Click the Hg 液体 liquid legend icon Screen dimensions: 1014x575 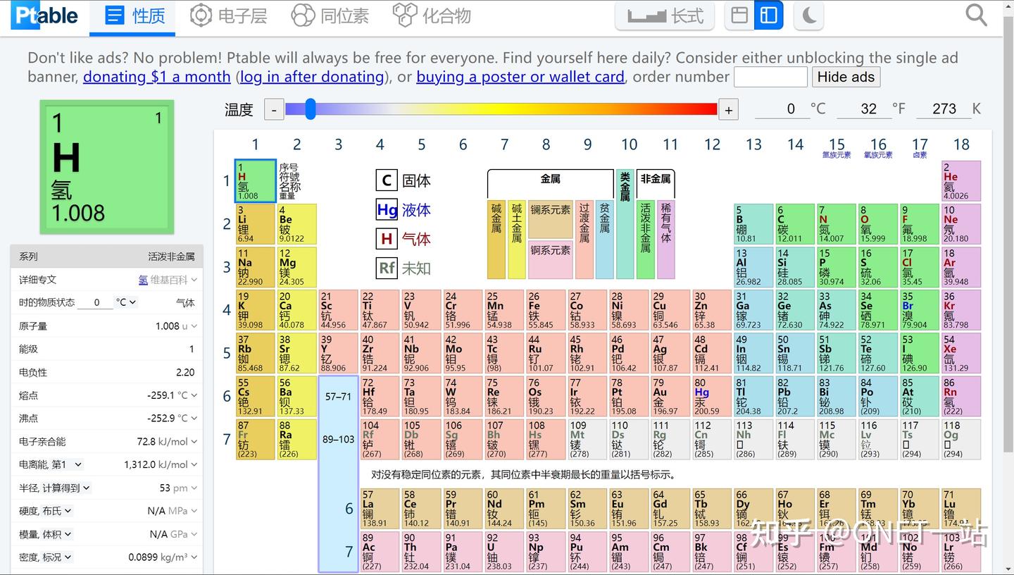tap(387, 209)
